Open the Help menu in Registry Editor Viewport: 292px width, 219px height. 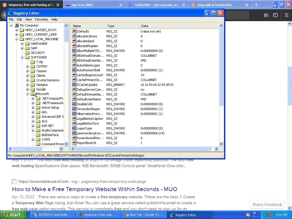click(54, 19)
